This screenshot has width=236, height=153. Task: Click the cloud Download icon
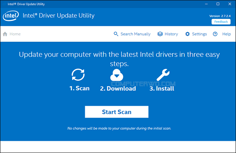point(117,75)
